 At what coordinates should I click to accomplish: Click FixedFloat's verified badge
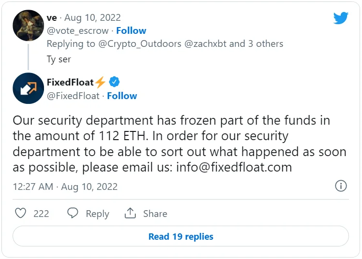pyautogui.click(x=114, y=82)
